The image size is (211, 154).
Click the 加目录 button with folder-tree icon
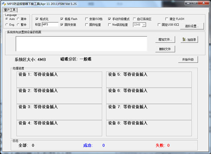(189, 39)
